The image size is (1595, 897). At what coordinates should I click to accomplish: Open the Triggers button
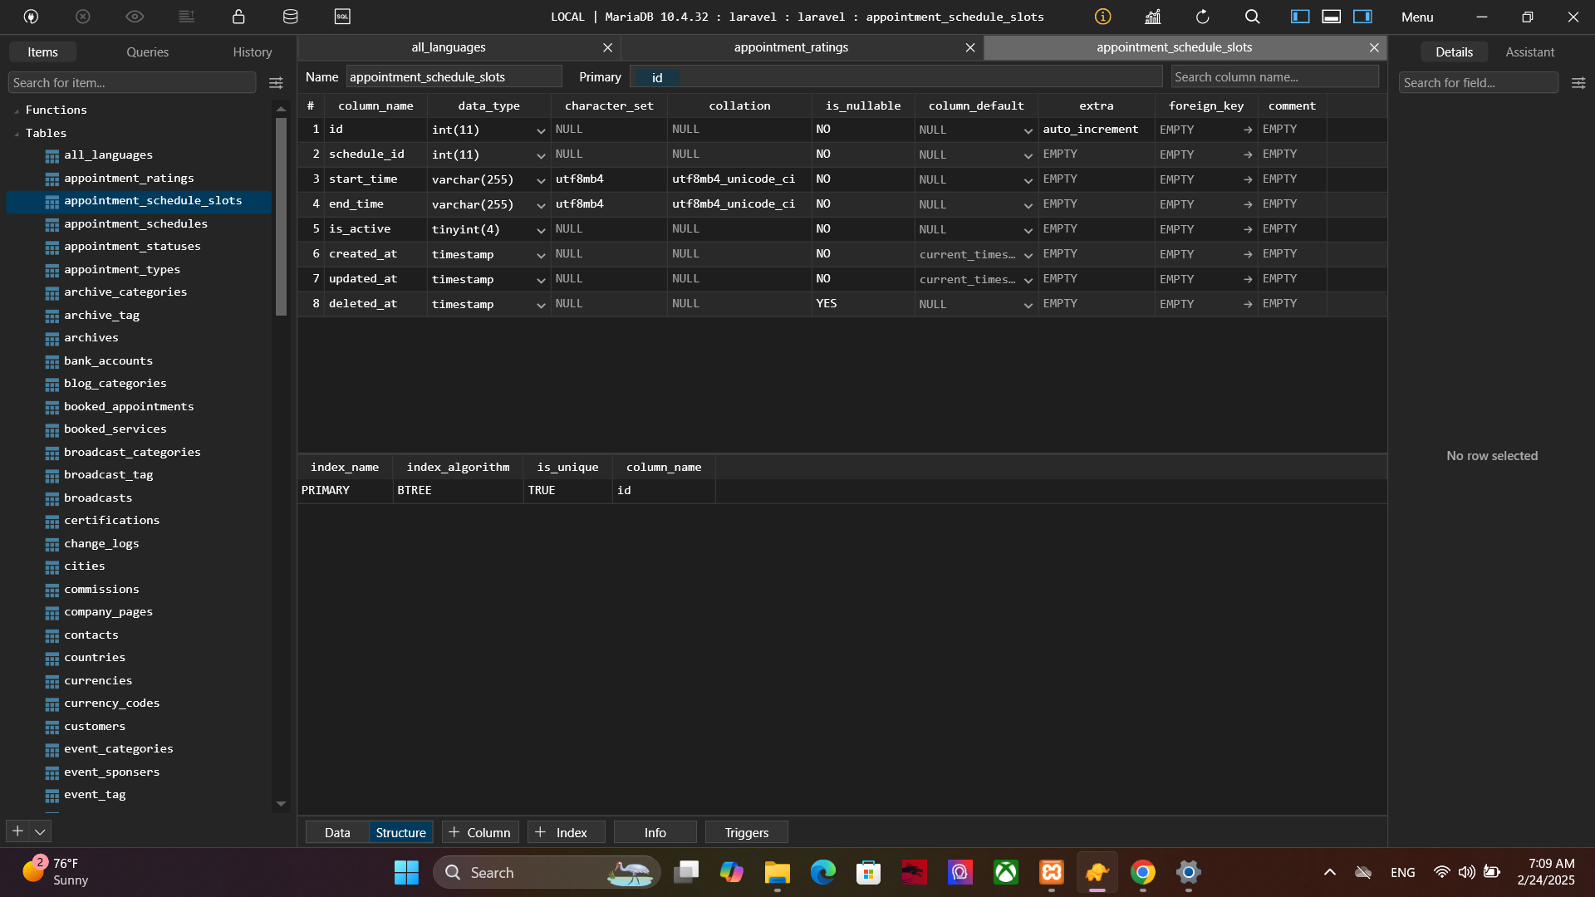click(746, 832)
